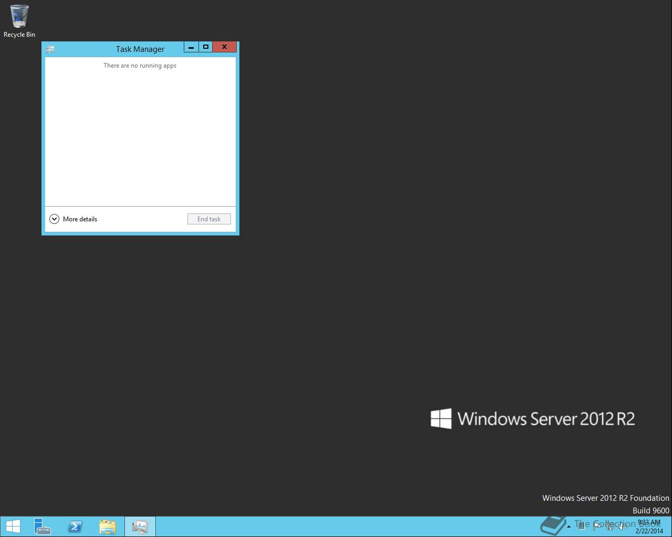Open the volume speaker tray icon
The width and height of the screenshot is (672, 537).
(623, 526)
